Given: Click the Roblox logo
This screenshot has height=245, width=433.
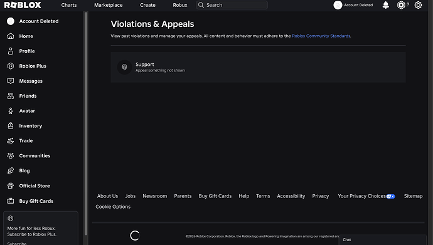Looking at the screenshot, I should click(x=23, y=5).
